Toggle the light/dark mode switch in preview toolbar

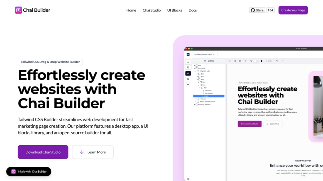(x=256, y=61)
